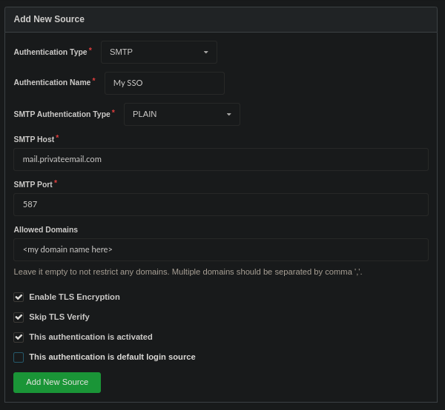Enable the default login source checkbox
The height and width of the screenshot is (410, 445).
pyautogui.click(x=19, y=357)
